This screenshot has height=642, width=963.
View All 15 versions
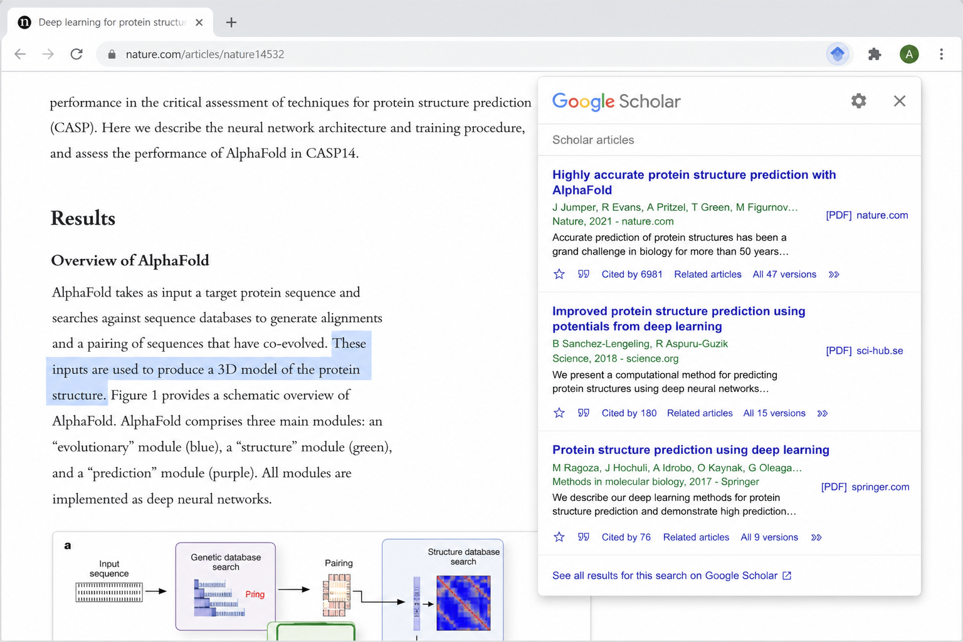pyautogui.click(x=774, y=413)
